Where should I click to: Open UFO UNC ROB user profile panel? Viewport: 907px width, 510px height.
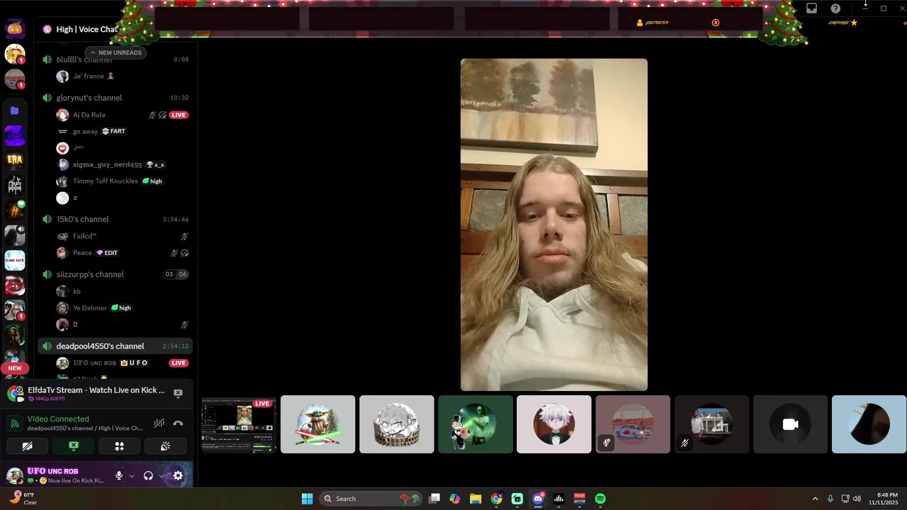click(x=55, y=475)
